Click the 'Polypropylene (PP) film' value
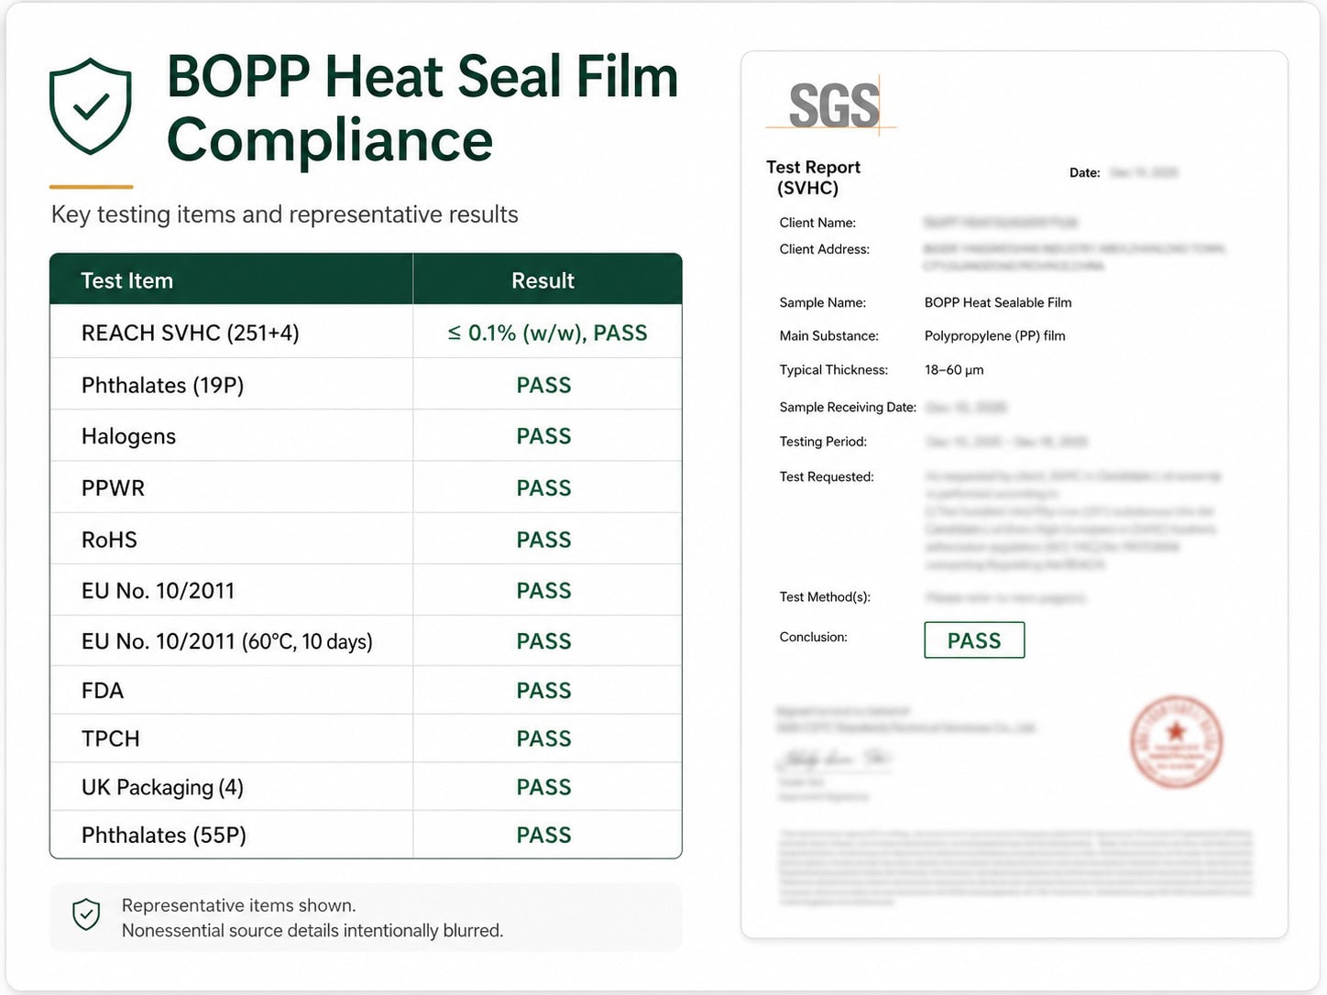 (x=994, y=336)
